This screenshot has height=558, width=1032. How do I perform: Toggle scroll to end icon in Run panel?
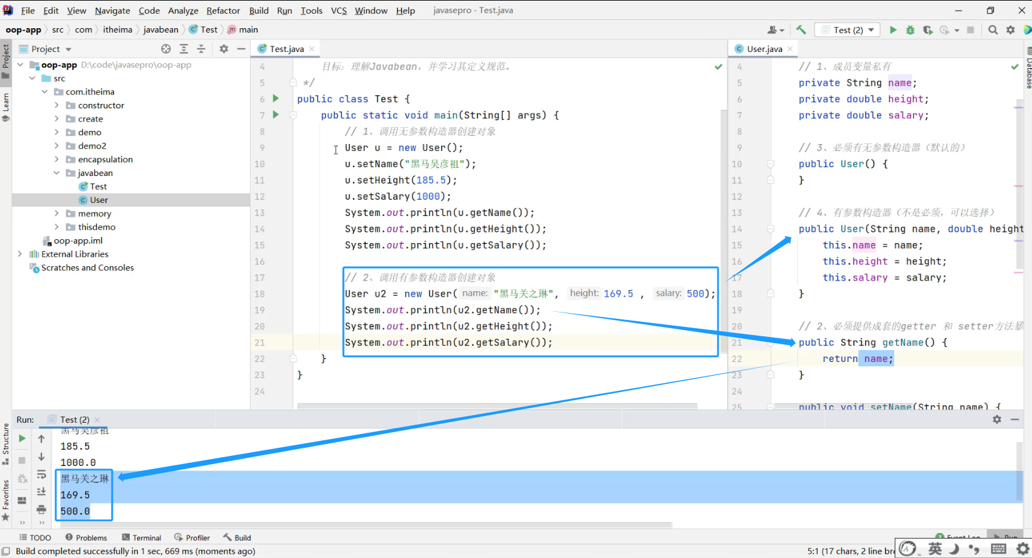pyautogui.click(x=41, y=492)
